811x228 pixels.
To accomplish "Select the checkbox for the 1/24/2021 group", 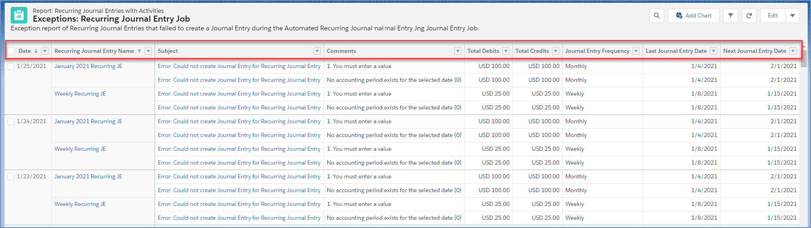I will [x=11, y=121].
